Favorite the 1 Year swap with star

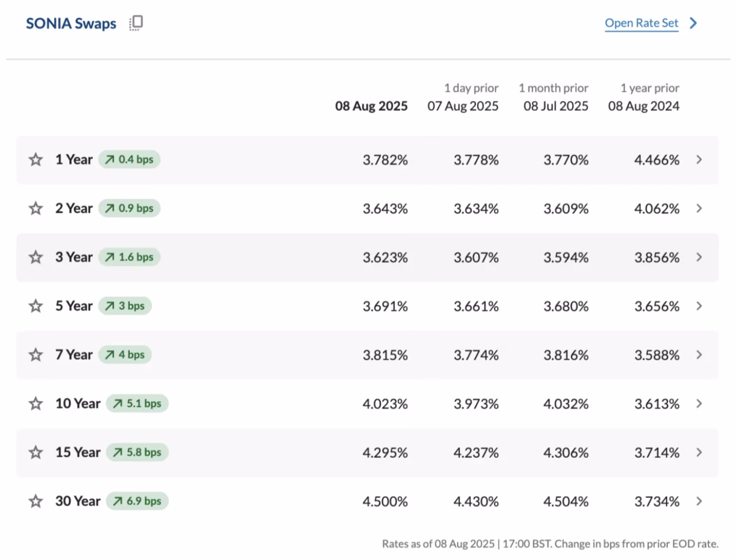point(35,159)
